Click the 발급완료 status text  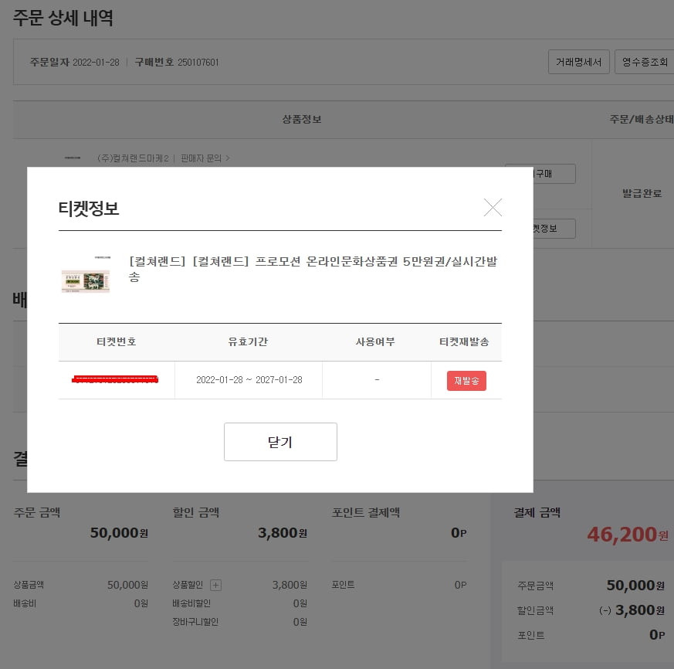coord(642,193)
